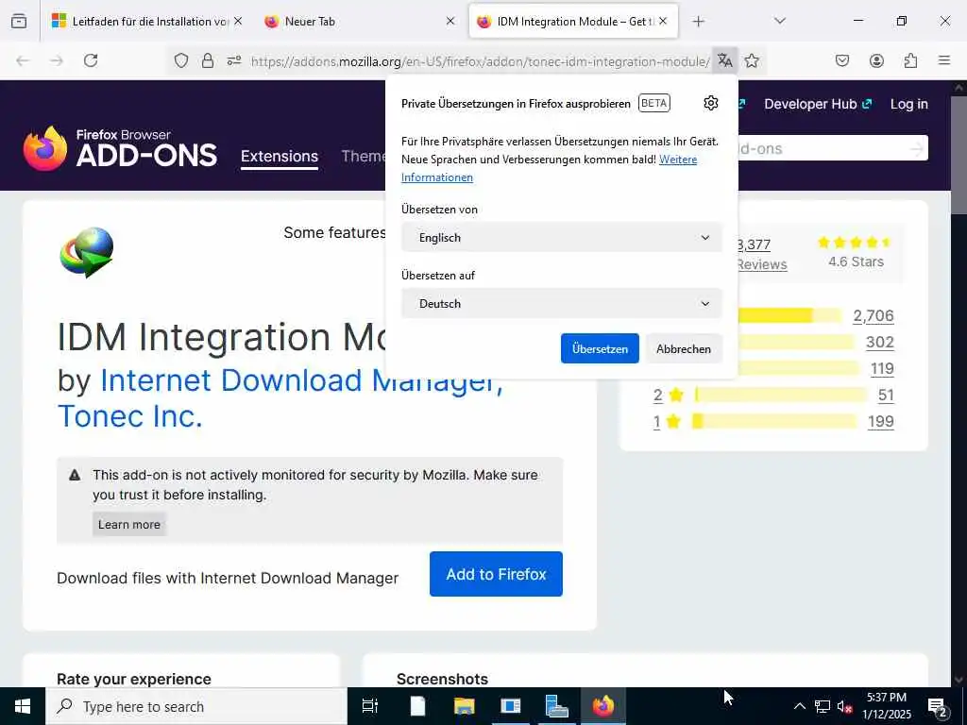Reload the current page
This screenshot has height=725, width=967.
pyautogui.click(x=91, y=60)
